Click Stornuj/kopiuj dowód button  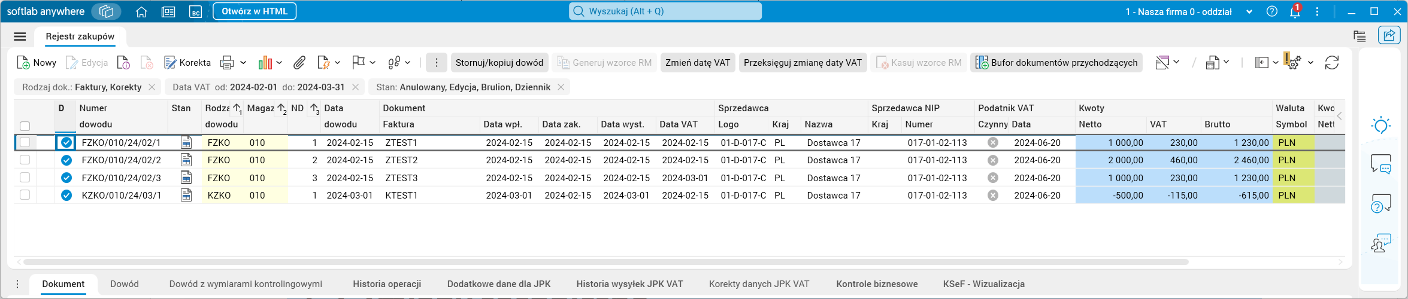499,63
